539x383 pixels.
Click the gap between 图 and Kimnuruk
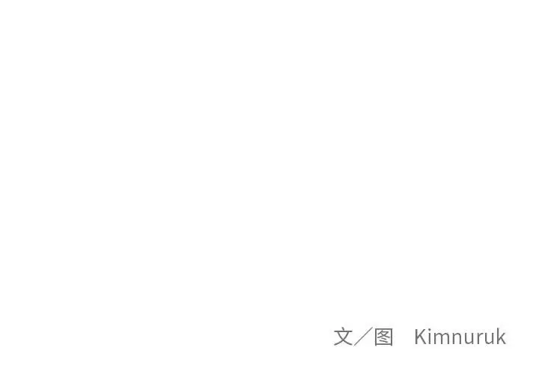pos(404,337)
